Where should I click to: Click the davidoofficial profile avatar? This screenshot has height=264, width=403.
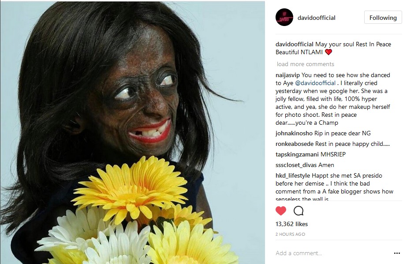tap(284, 17)
